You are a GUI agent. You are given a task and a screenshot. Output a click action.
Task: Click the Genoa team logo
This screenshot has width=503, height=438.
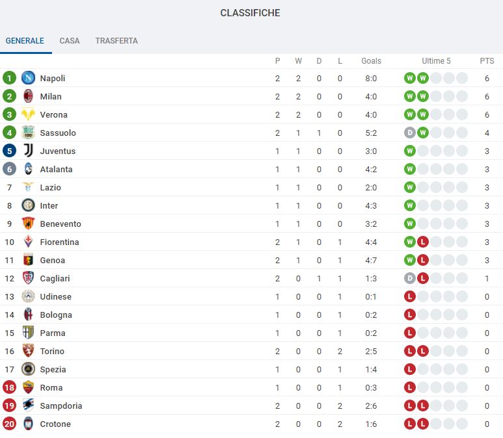coord(28,260)
